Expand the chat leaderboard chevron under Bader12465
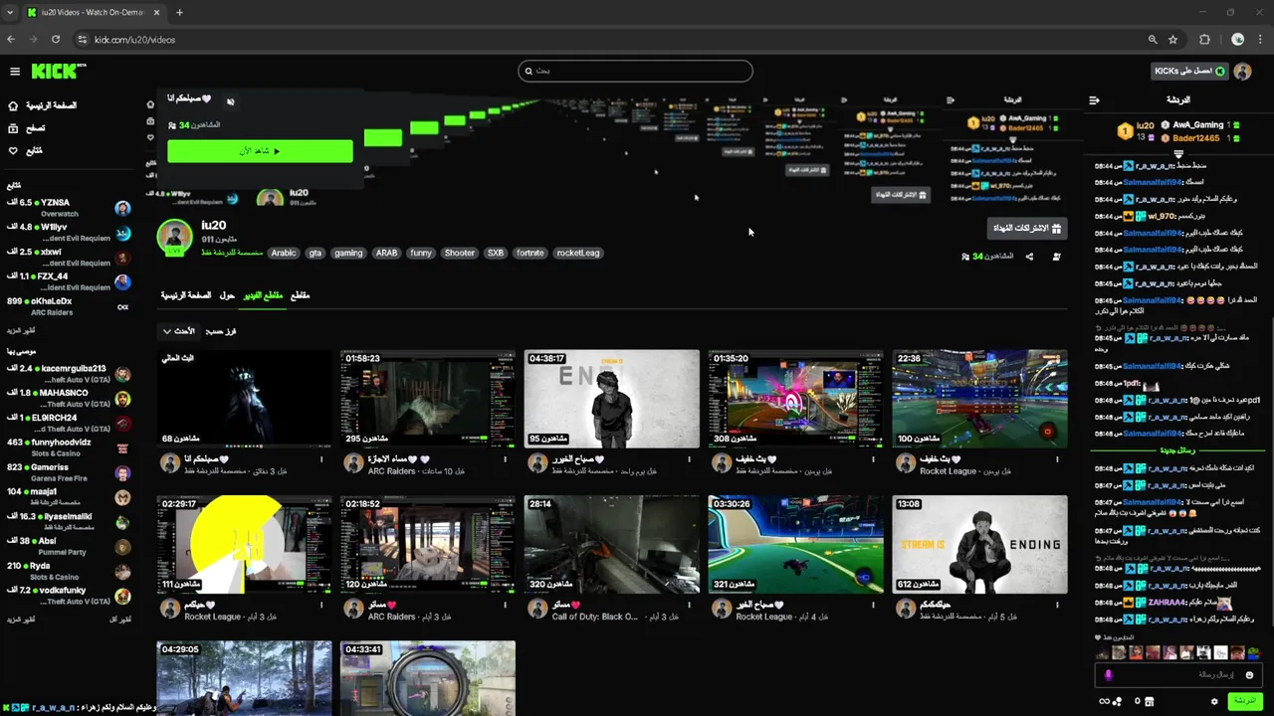Image resolution: width=1274 pixels, height=716 pixels. [x=1178, y=153]
